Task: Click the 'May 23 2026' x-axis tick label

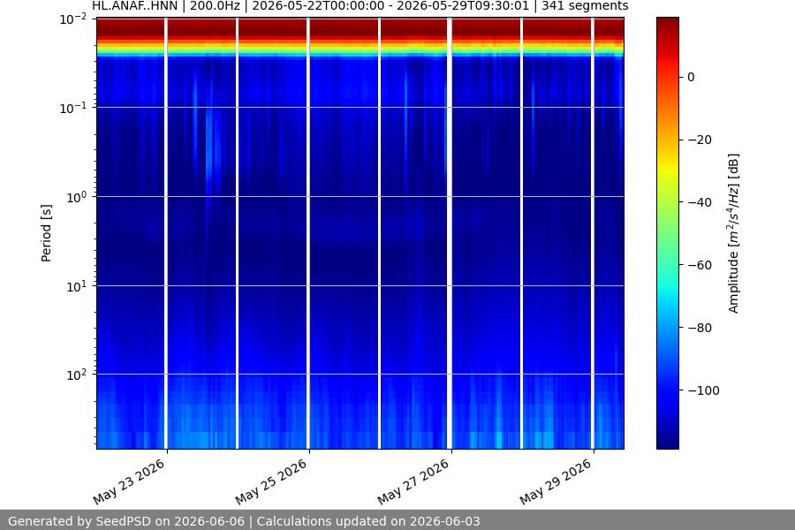Action: 129,481
